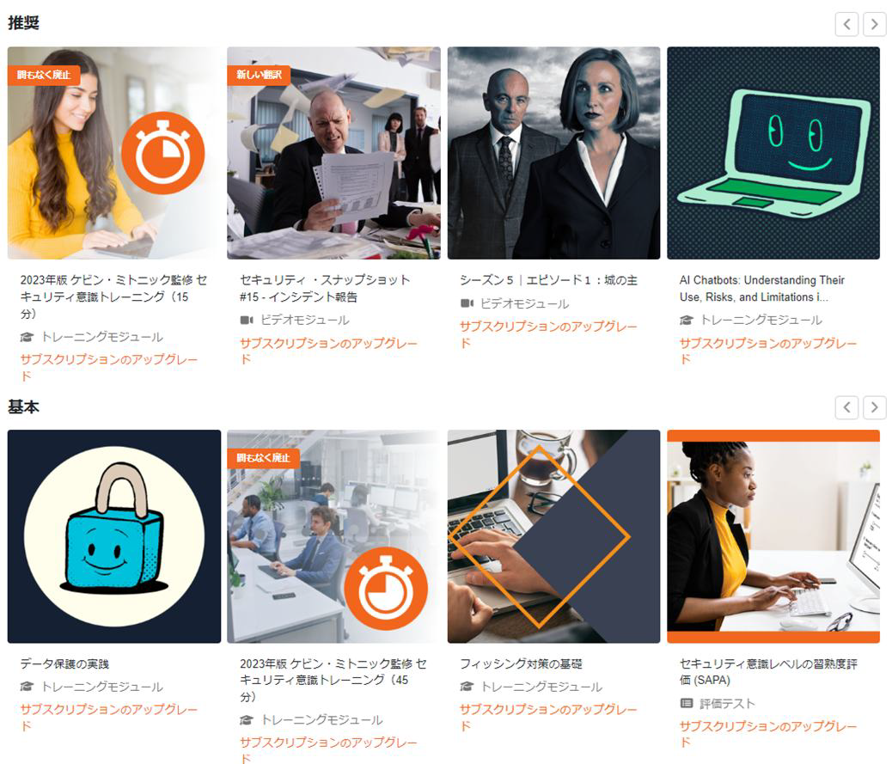Click upgrade link under フィッシング対策の基礎
892x764 pixels.
tap(547, 718)
